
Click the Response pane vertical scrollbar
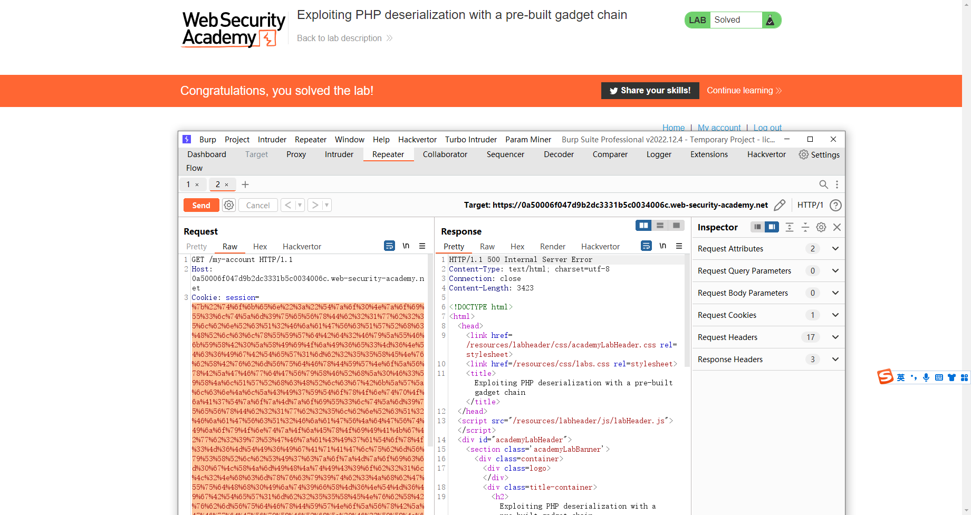(687, 311)
